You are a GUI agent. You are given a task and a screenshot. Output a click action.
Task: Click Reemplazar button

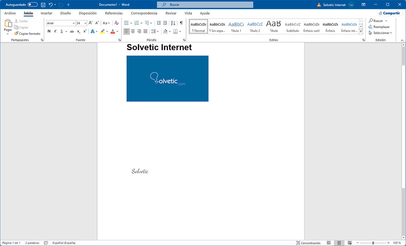coord(379,27)
